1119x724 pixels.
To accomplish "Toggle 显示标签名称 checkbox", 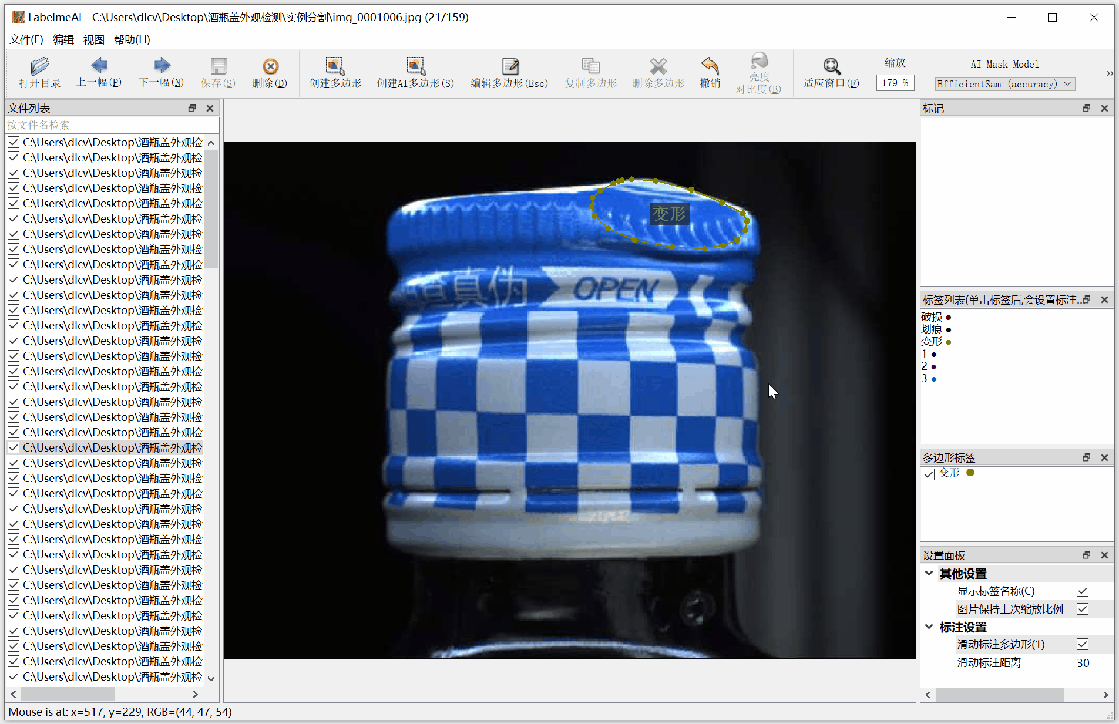I will 1083,591.
